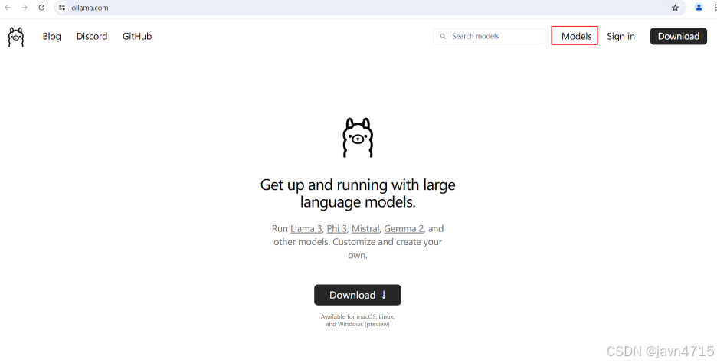The height and width of the screenshot is (363, 717).
Task: Open the Gemma 2 link
Action: coord(404,228)
